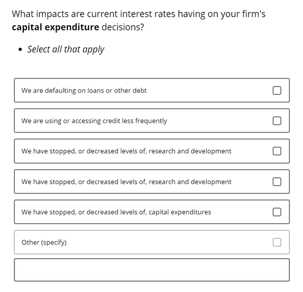This screenshot has width=303, height=292.
Task: Click the 'Select all that apply' instruction
Action: tap(66, 50)
